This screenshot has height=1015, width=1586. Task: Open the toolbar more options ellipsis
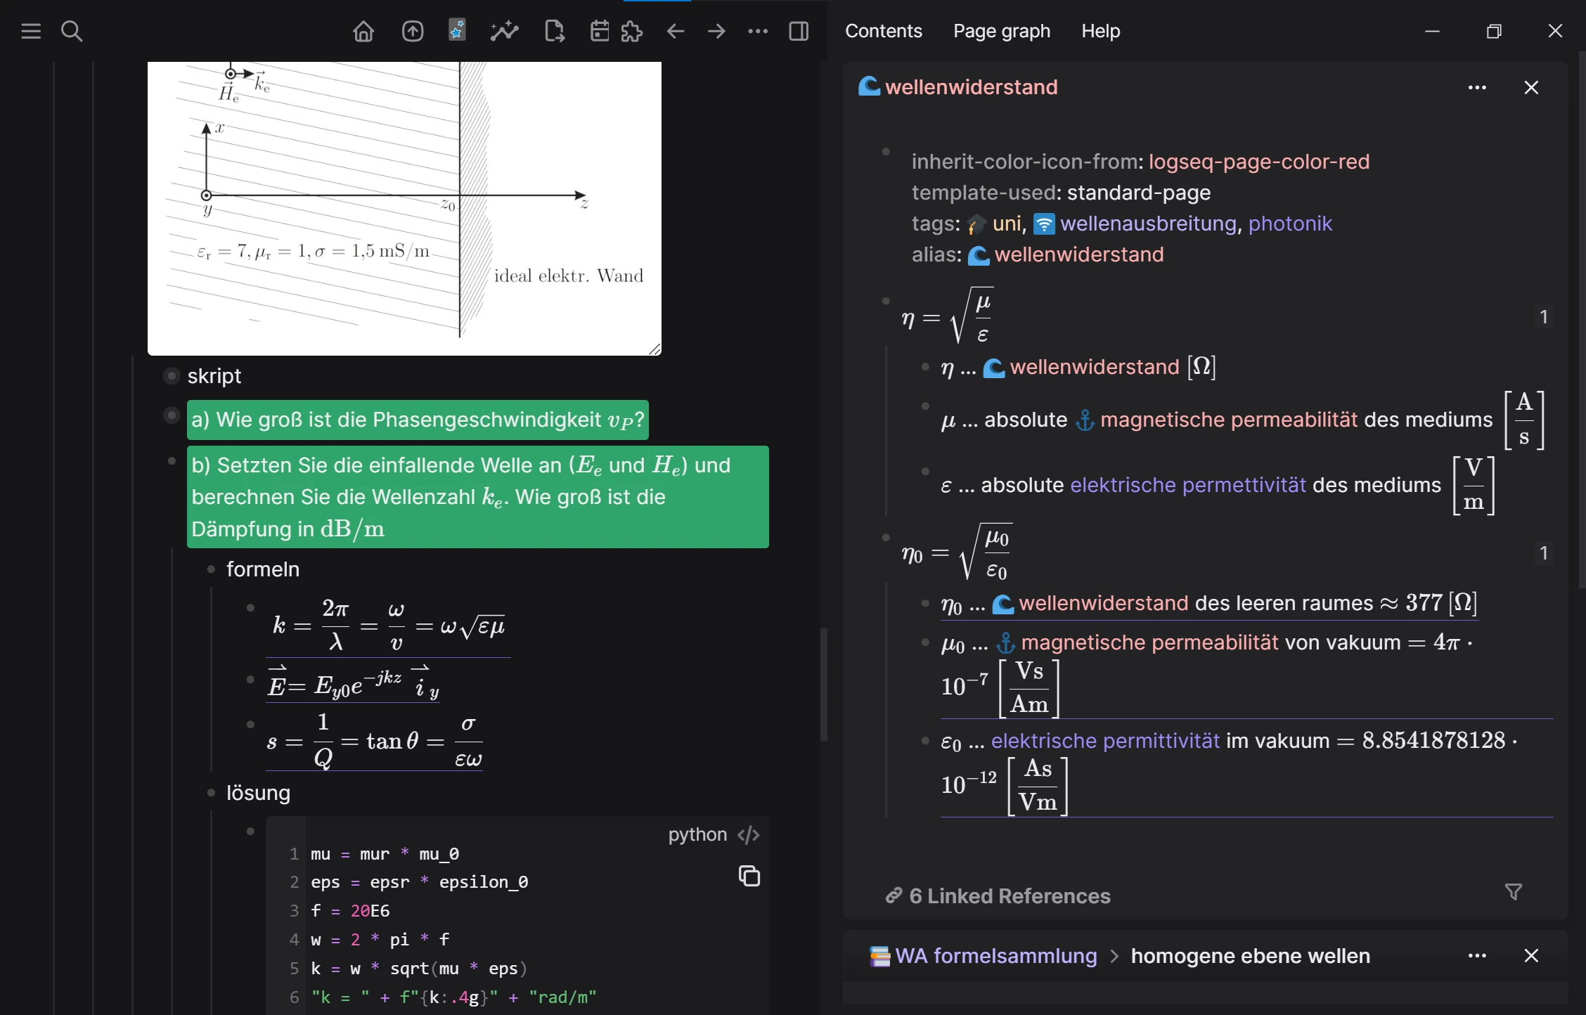click(x=758, y=31)
